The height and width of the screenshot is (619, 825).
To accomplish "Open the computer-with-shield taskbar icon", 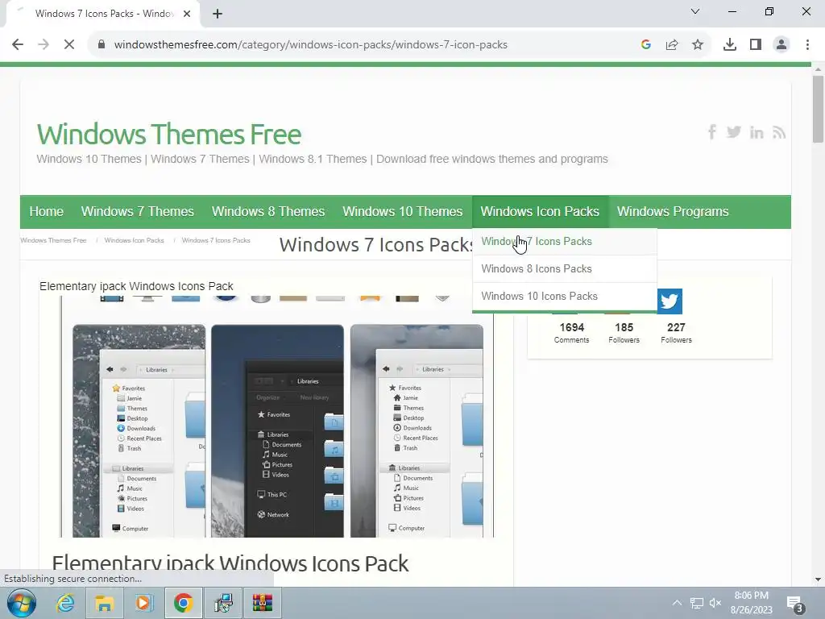I will pos(223,603).
